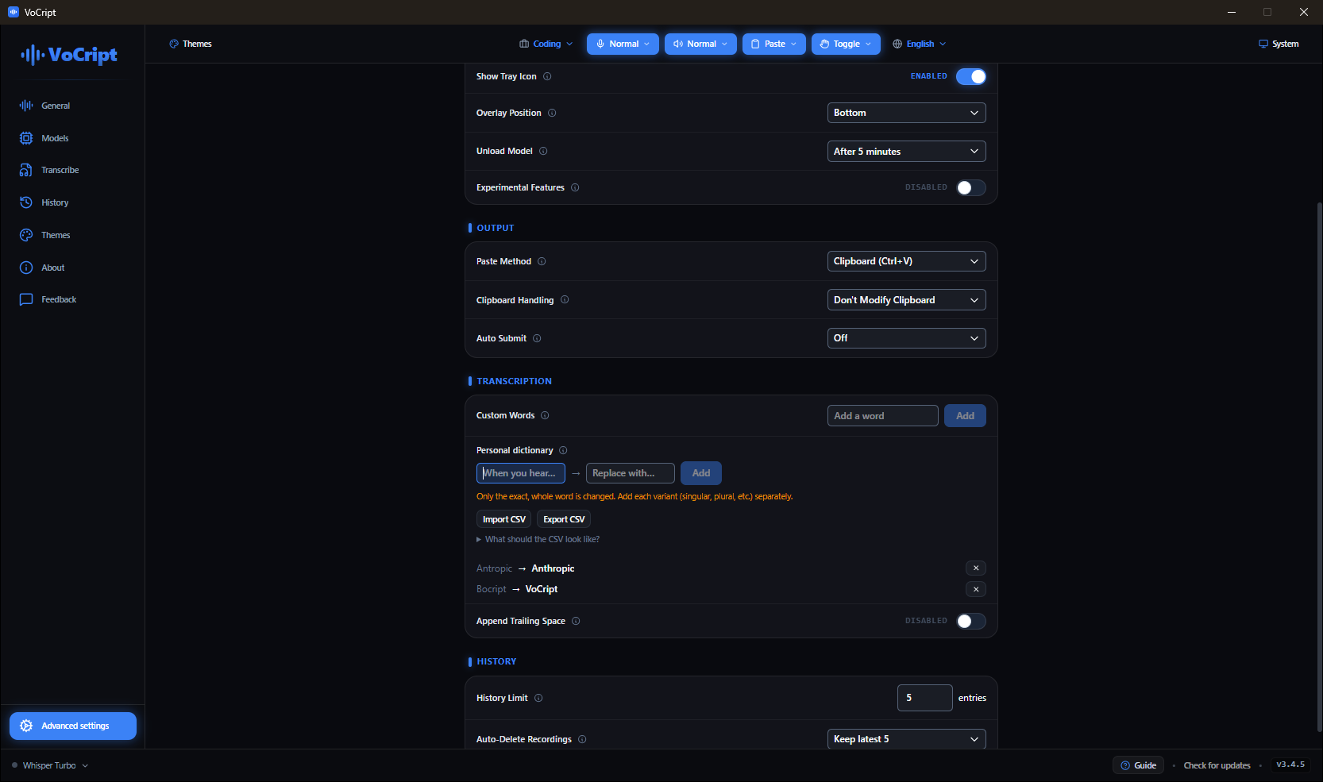The width and height of the screenshot is (1323, 782).
Task: Click the History Limit entries field
Action: click(x=924, y=698)
